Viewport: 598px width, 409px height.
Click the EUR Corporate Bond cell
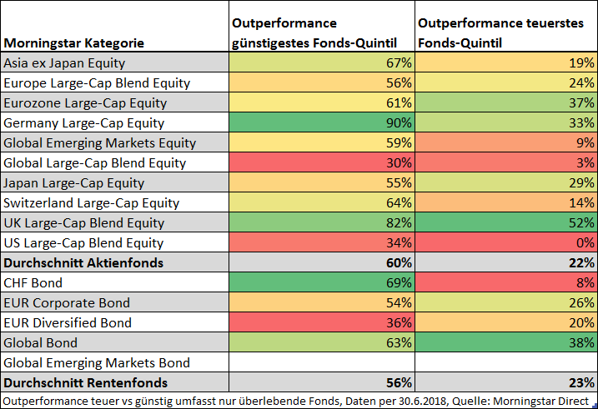(x=67, y=302)
